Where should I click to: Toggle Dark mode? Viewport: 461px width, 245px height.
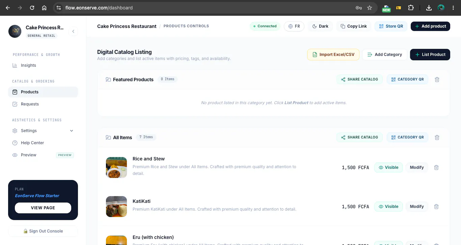click(320, 26)
